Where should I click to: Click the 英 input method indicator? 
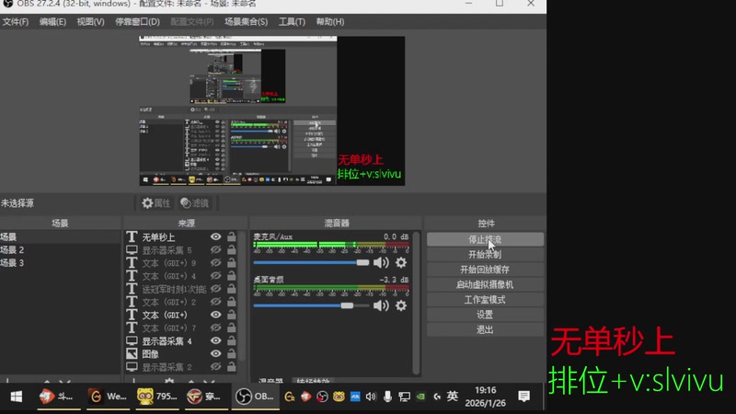click(x=453, y=397)
